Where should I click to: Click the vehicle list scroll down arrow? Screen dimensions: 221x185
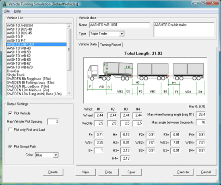click(x=69, y=93)
